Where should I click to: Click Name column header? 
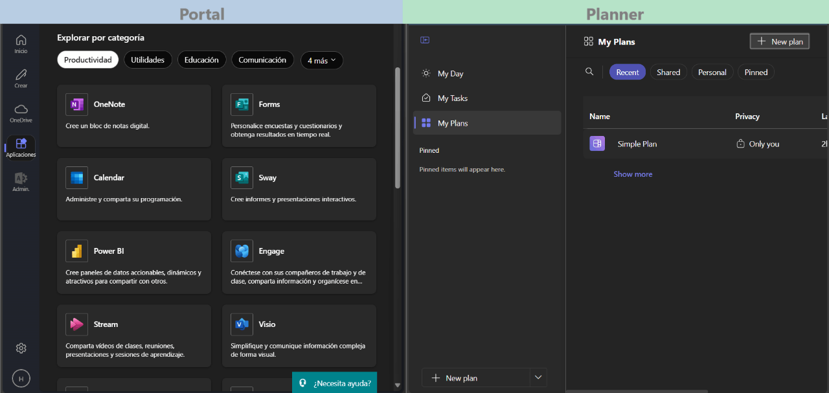pos(600,117)
